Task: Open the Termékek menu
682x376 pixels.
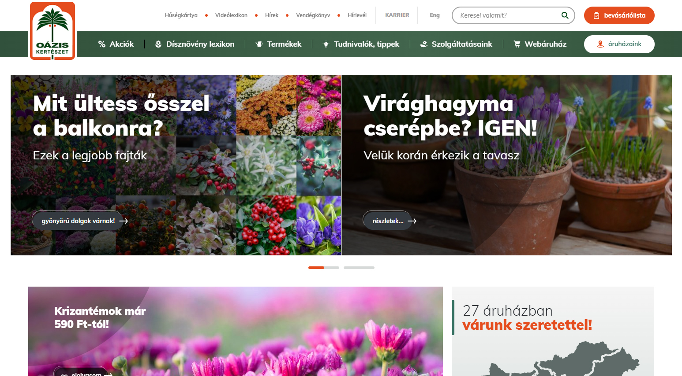Action: click(284, 44)
